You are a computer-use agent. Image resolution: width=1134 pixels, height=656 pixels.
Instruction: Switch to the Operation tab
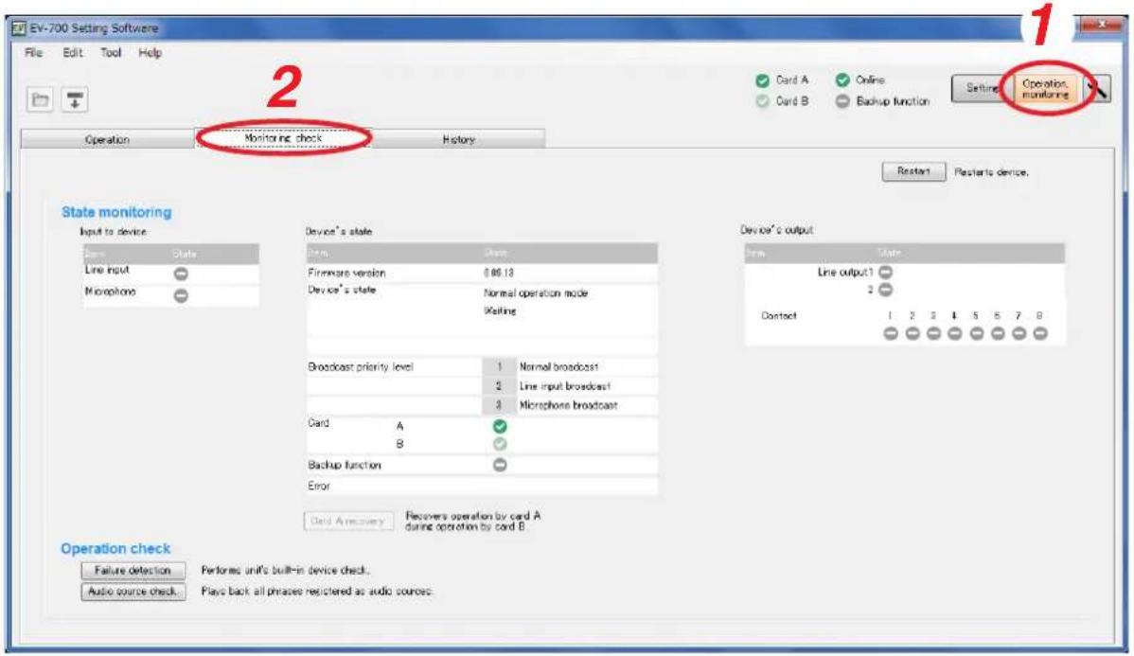coord(107,139)
